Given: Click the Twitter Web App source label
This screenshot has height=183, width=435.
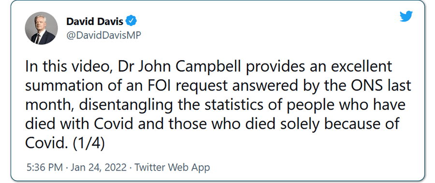Looking at the screenshot, I should 172,167.
